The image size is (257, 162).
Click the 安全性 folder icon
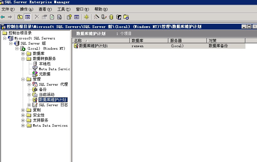(29, 115)
